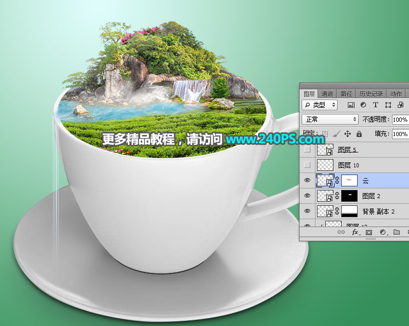Select gradient mask thumbnail of 背景 副本 2
The height and width of the screenshot is (326, 409).
point(349,211)
